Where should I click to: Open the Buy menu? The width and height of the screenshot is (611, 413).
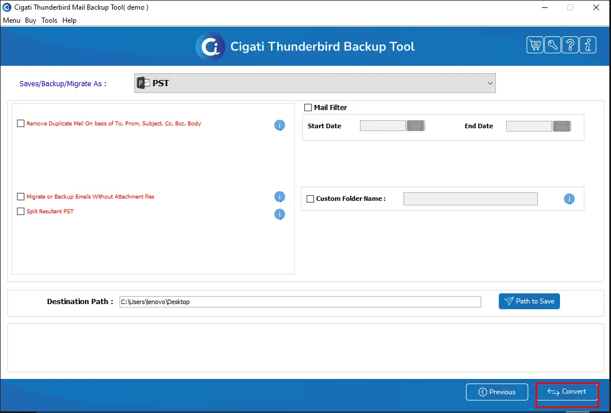(x=31, y=20)
